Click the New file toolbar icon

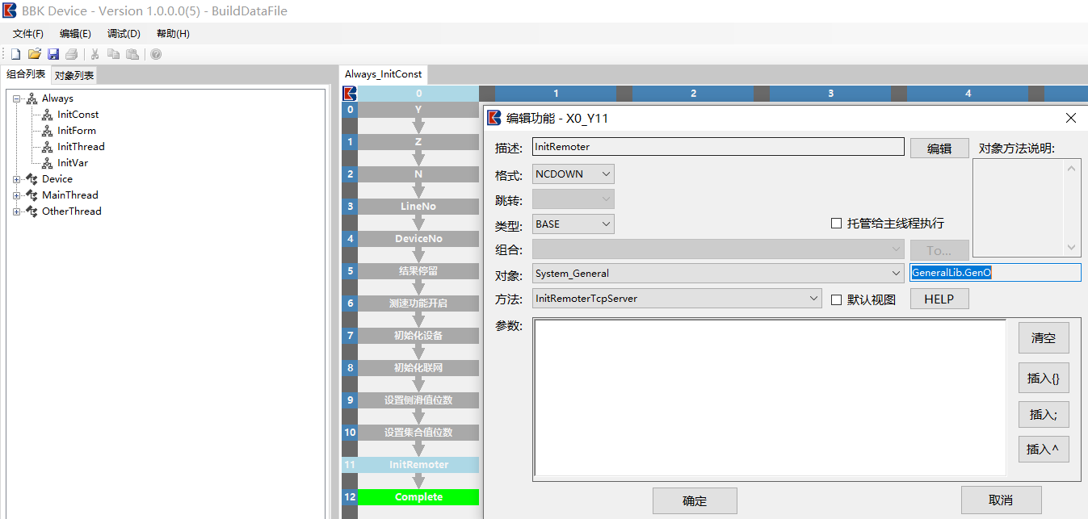[15, 54]
